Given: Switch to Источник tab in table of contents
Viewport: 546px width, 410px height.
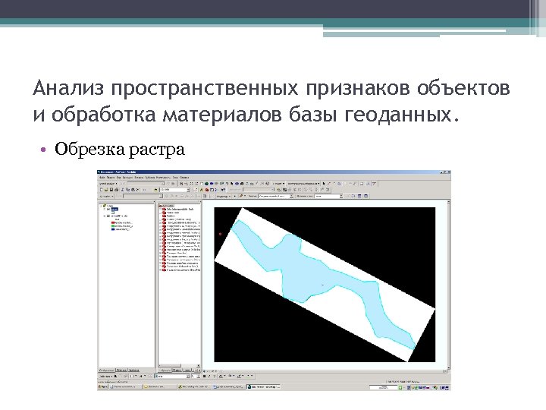Looking at the screenshot, I should point(121,370).
